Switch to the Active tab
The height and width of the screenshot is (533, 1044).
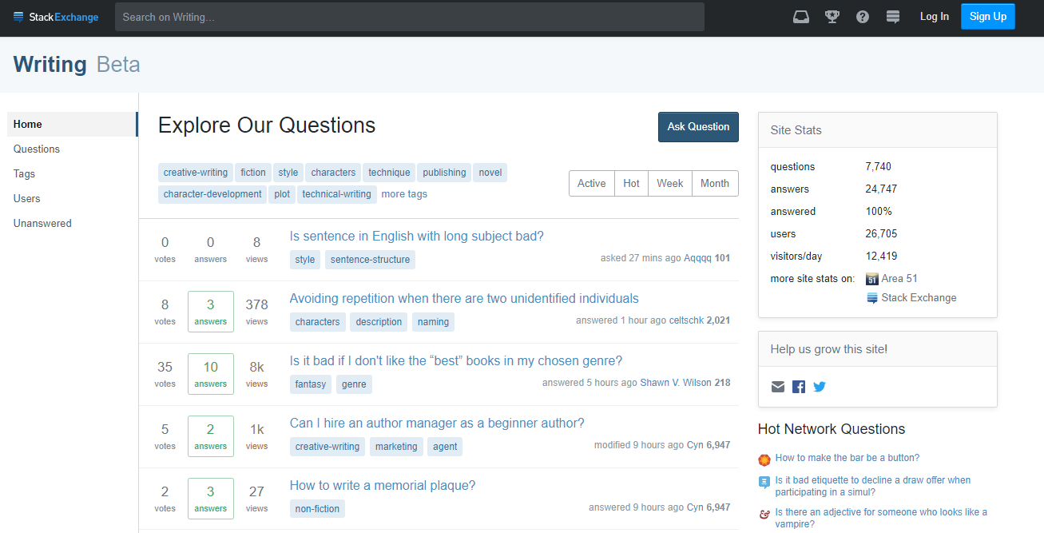(x=592, y=183)
